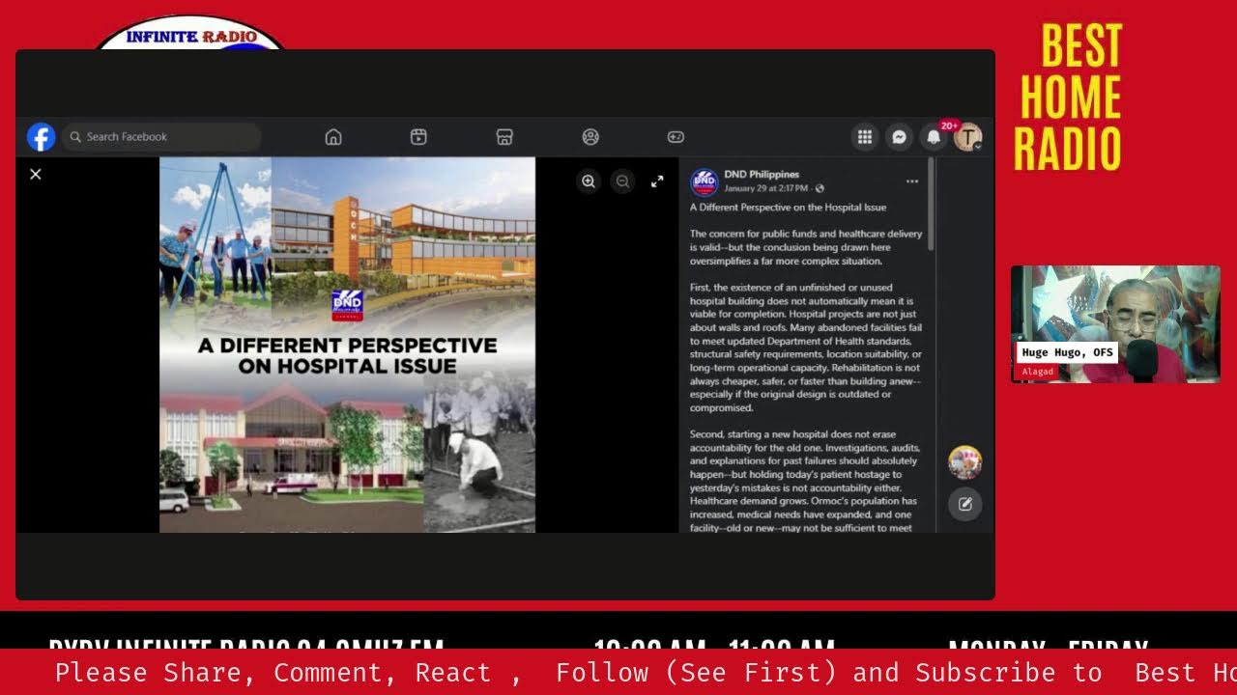Open the Facebook menu grid icon
Screen dimensions: 1237x695
[865, 137]
